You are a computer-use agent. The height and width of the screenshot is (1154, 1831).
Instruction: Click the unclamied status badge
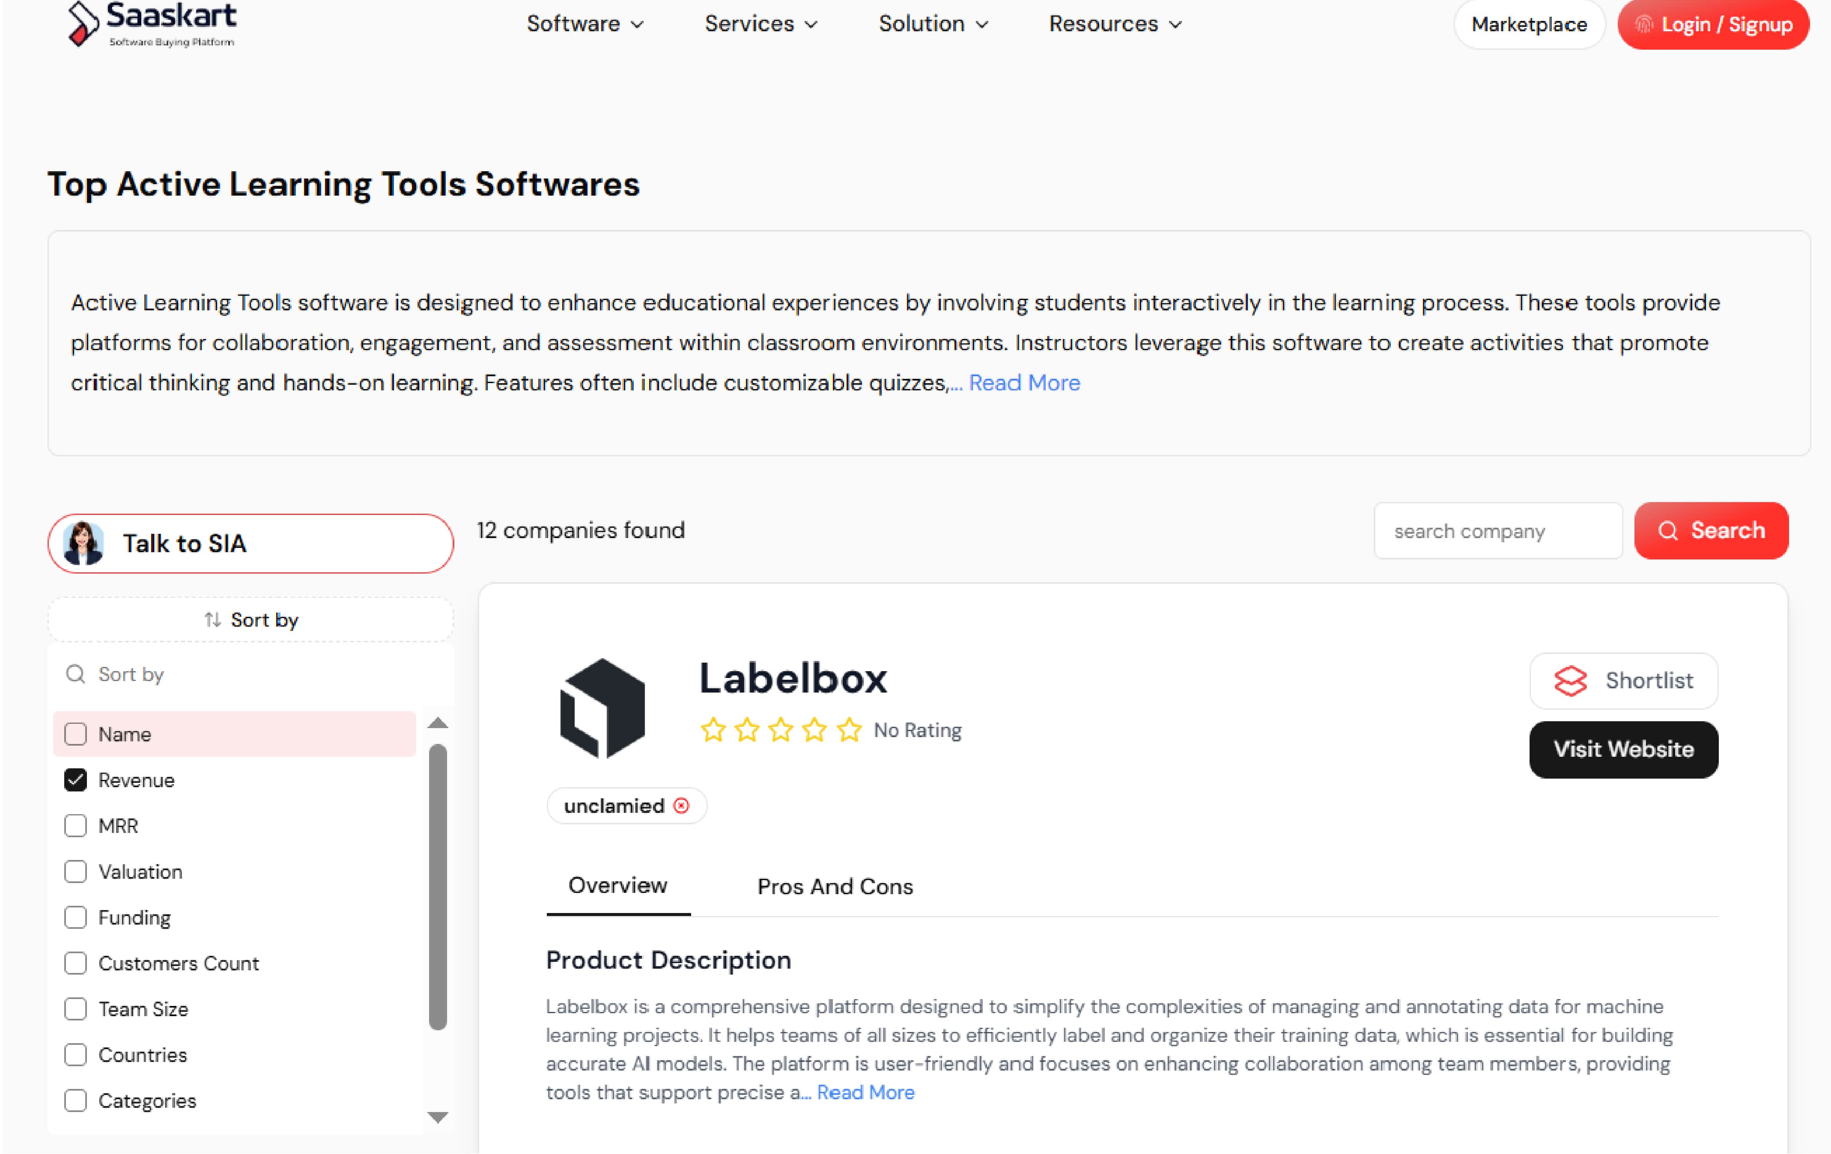pos(626,805)
